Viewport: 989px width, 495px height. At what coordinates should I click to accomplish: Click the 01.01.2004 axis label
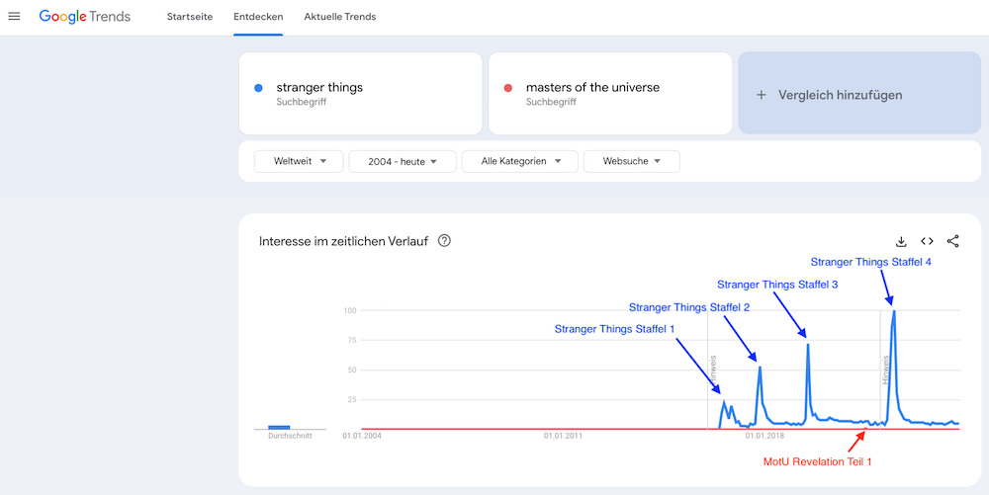tap(361, 436)
